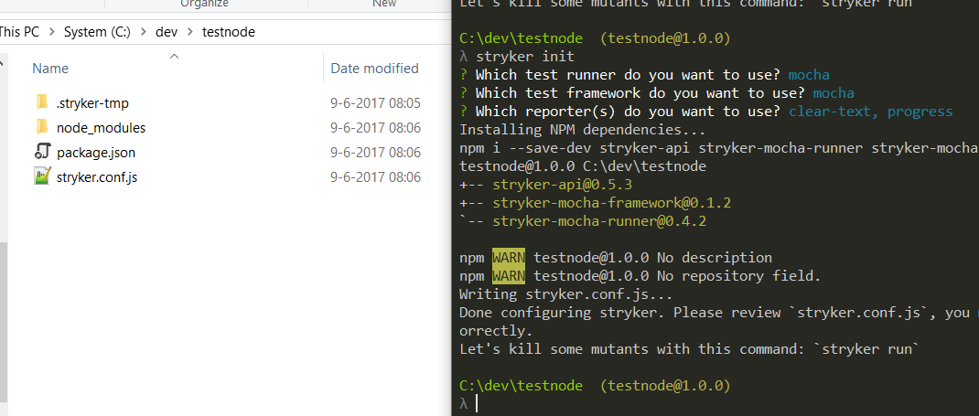
Task: Expand chevron after This PC breadcrumb
Action: [51, 32]
